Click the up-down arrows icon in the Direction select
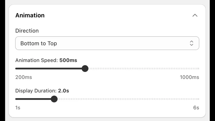Viewport: 215px width, 121px height. [192, 43]
